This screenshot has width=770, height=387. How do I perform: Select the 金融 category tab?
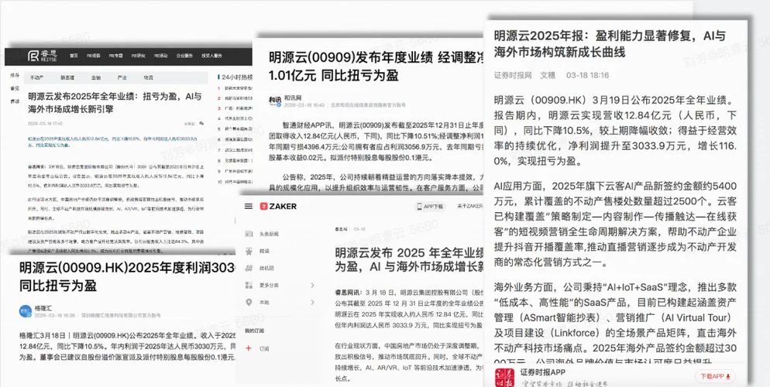pyautogui.click(x=96, y=77)
